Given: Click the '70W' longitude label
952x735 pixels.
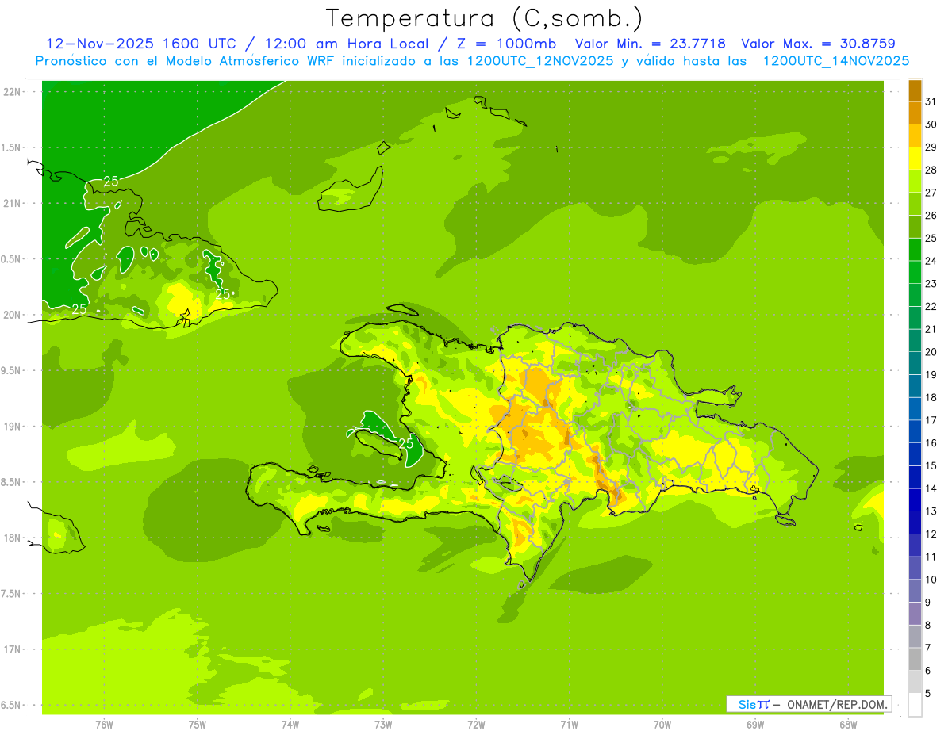Looking at the screenshot, I should (x=662, y=725).
